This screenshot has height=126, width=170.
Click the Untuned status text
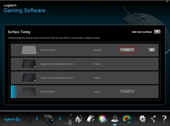(x=97, y=50)
